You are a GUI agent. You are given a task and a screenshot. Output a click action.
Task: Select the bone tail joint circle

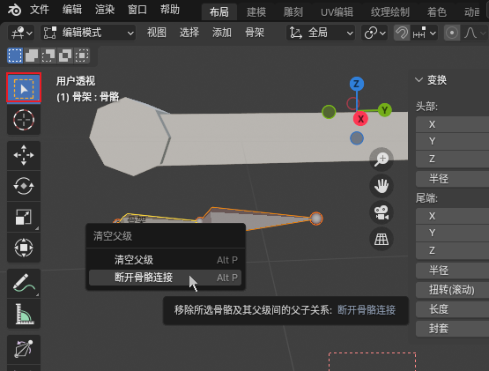point(316,219)
